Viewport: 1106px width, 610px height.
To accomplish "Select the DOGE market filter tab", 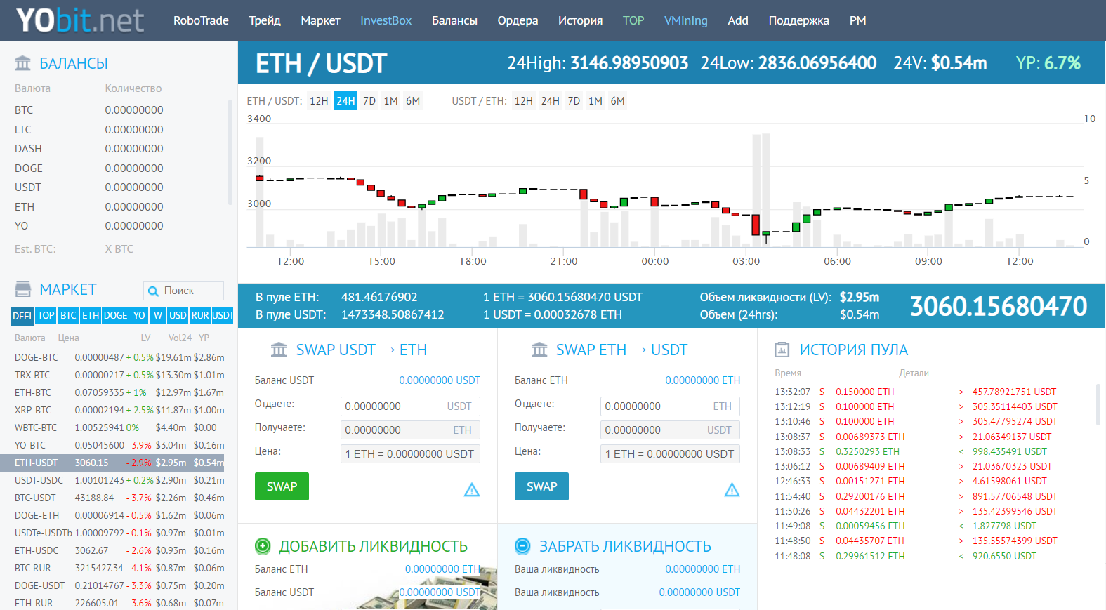I will pos(115,316).
